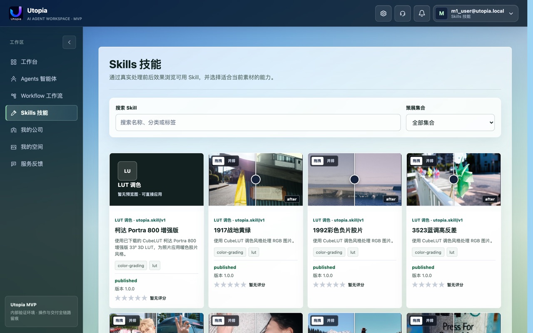The height and width of the screenshot is (333, 533).
Task: Open 1992彩色负片胶片 skill title
Action: click(x=338, y=230)
